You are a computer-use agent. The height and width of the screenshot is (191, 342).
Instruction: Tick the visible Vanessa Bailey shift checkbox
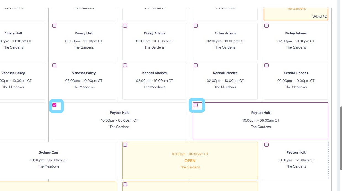[x=54, y=65]
